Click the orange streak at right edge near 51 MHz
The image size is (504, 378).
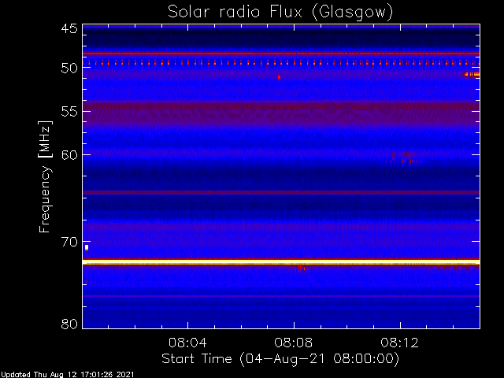tap(472, 75)
